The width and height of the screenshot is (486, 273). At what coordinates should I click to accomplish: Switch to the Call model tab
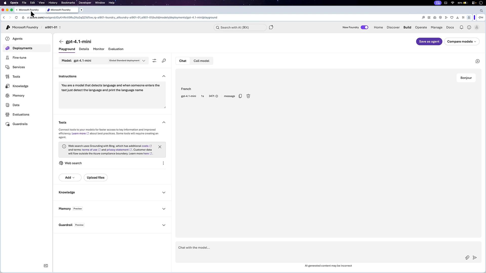pyautogui.click(x=201, y=61)
